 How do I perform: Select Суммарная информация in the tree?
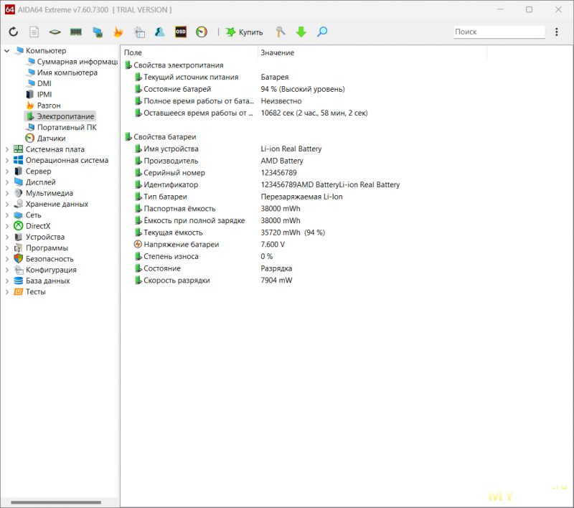tap(72, 62)
